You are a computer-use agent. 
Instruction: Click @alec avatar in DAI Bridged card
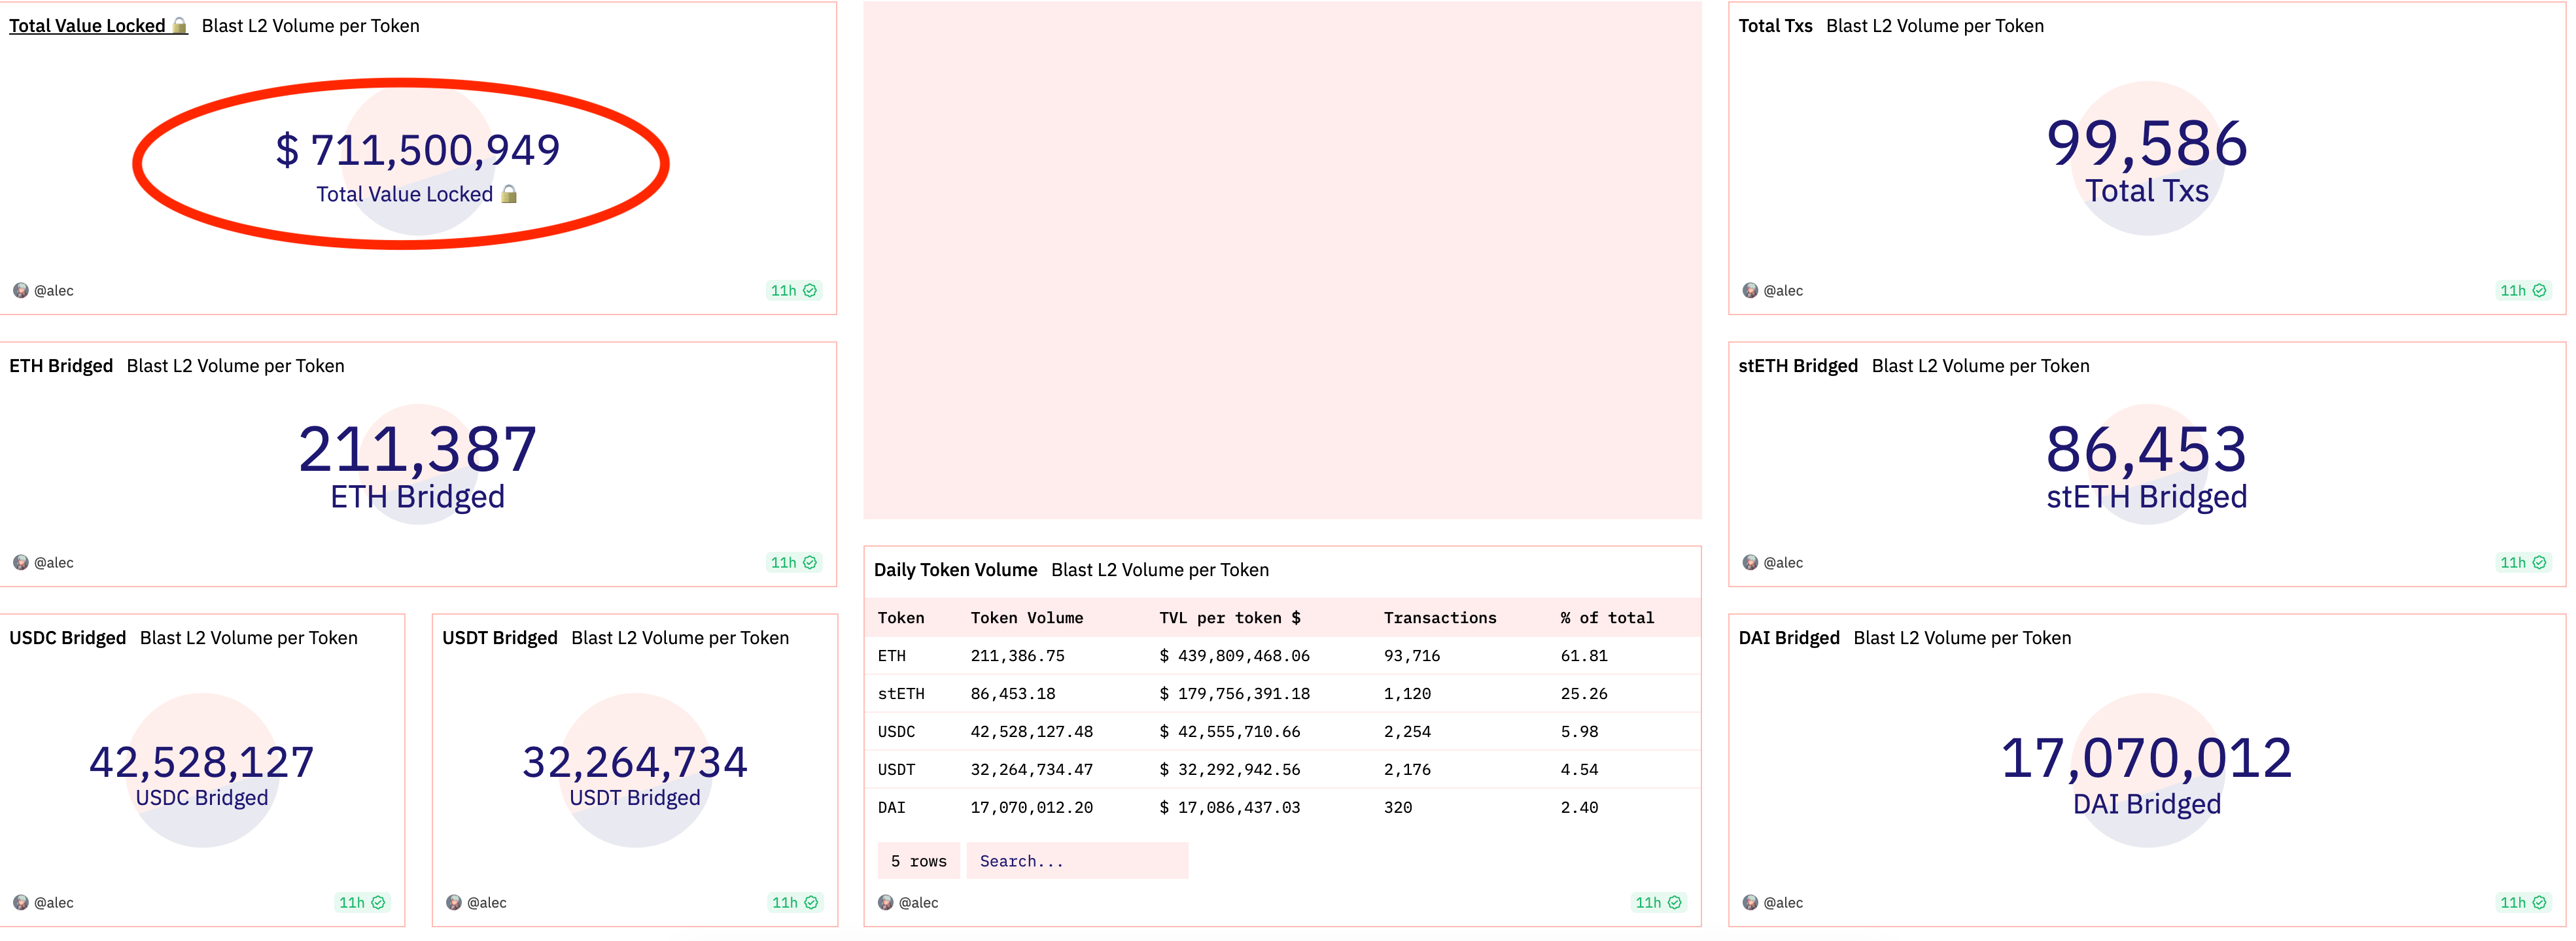click(x=1750, y=903)
